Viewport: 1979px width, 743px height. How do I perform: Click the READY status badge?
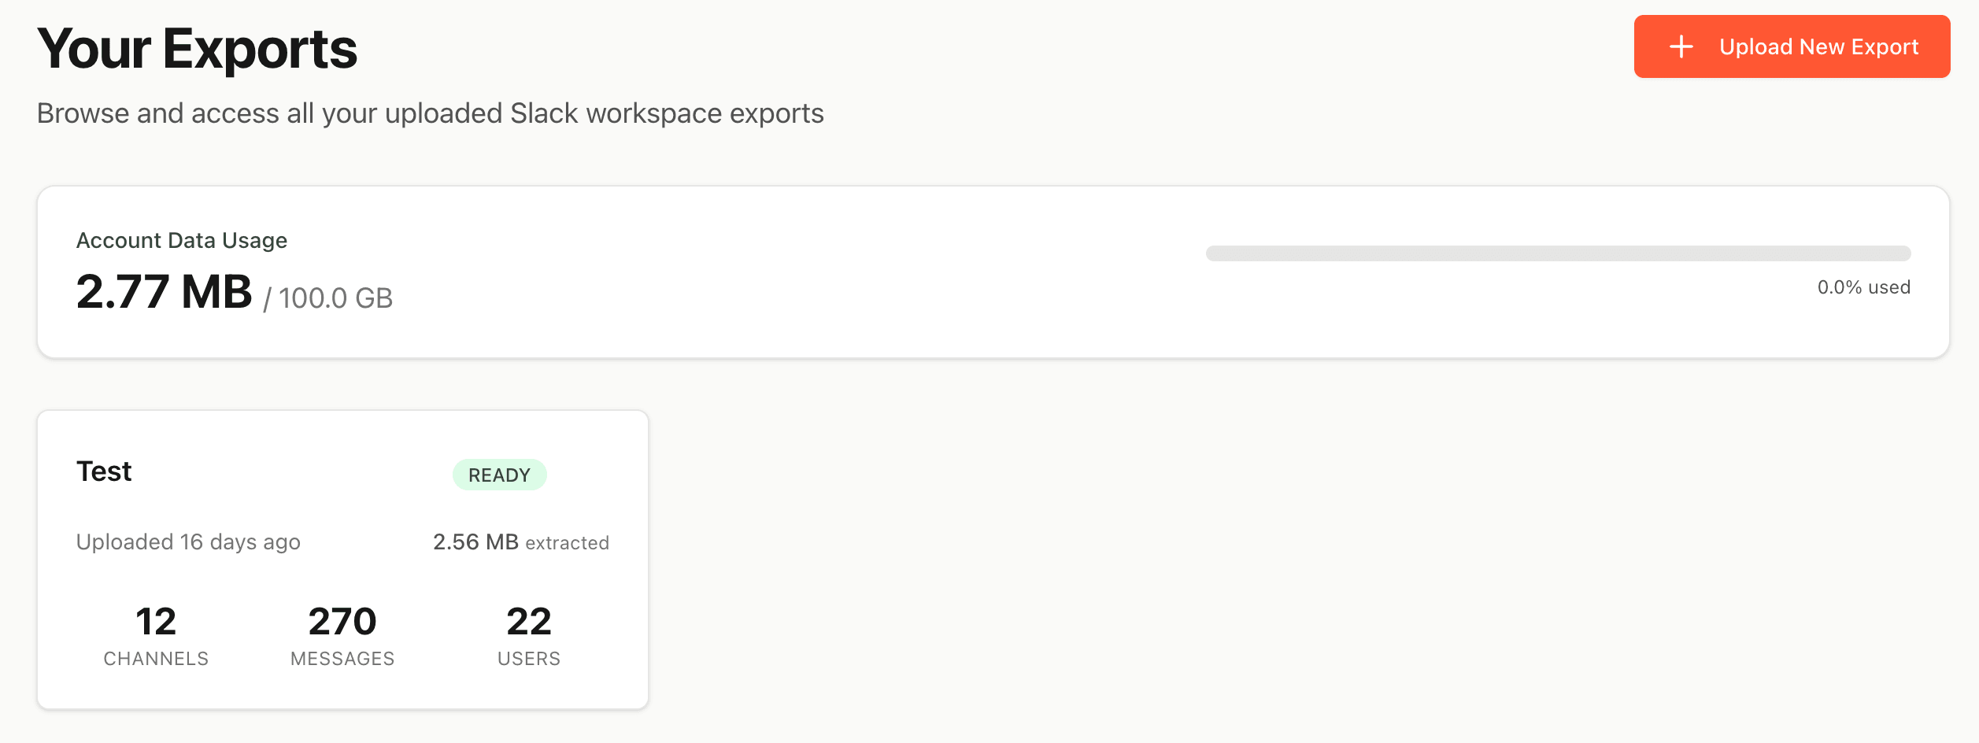click(x=499, y=475)
